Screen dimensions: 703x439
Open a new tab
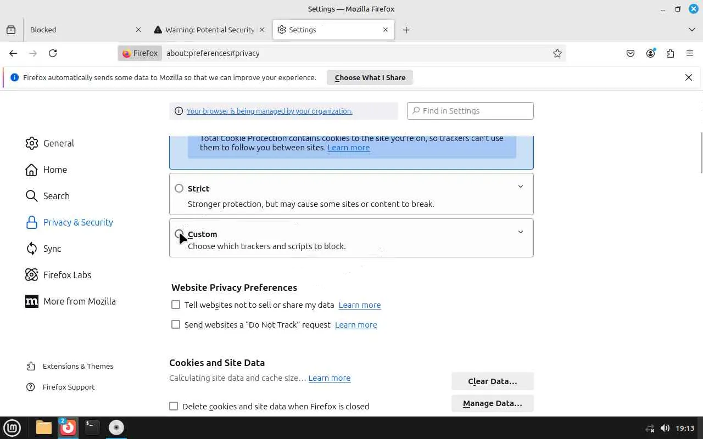(406, 30)
